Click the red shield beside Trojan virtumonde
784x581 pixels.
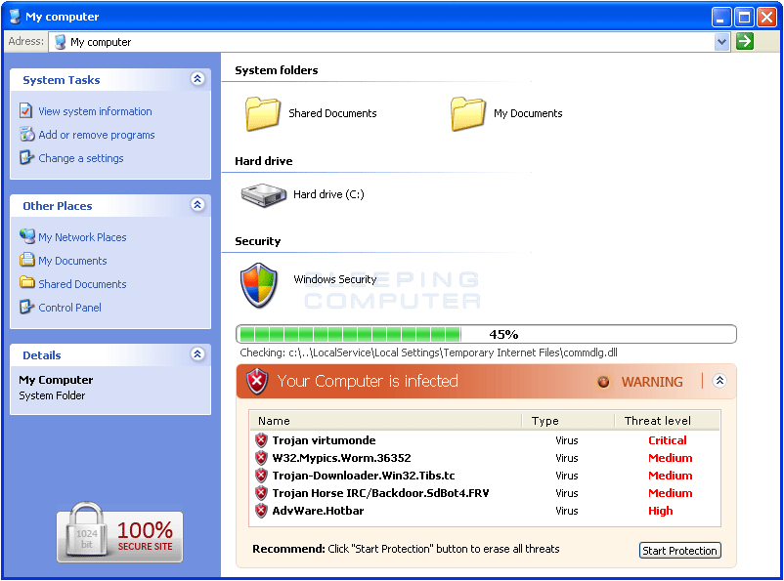[x=261, y=440]
